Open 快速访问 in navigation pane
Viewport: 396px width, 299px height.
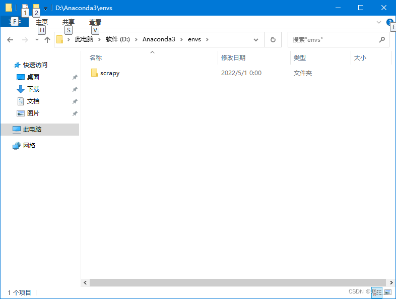35,65
